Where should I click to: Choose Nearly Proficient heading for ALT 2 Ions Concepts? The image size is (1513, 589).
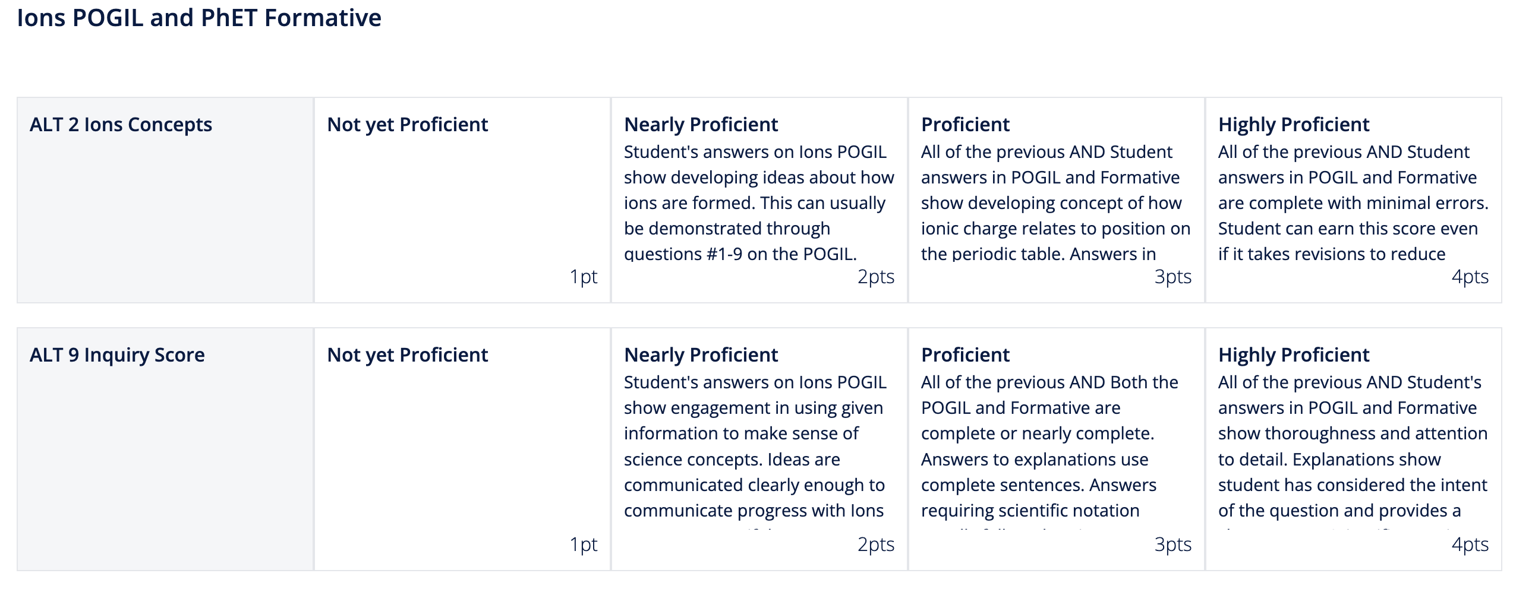coord(701,125)
